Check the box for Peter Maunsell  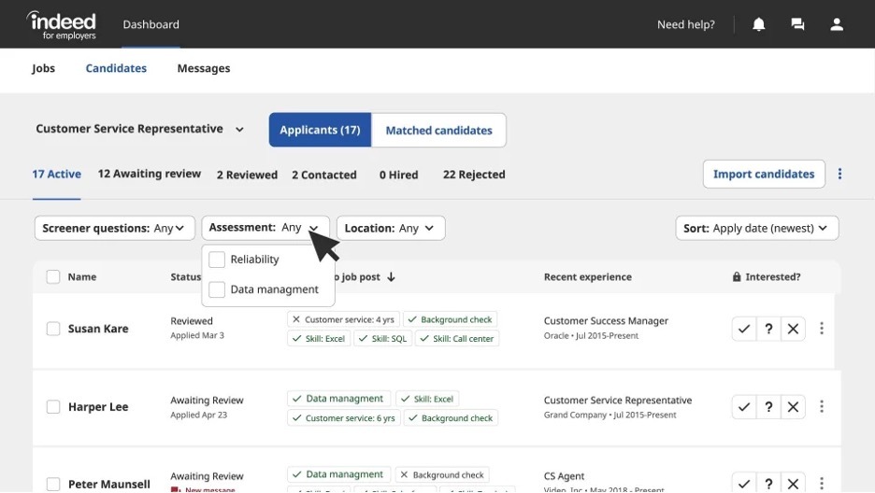tap(53, 484)
